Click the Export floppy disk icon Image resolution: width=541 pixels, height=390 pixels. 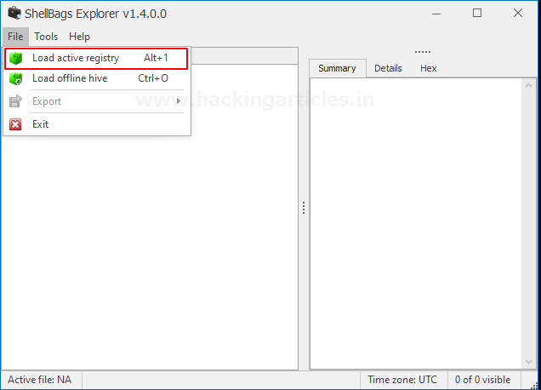[15, 101]
